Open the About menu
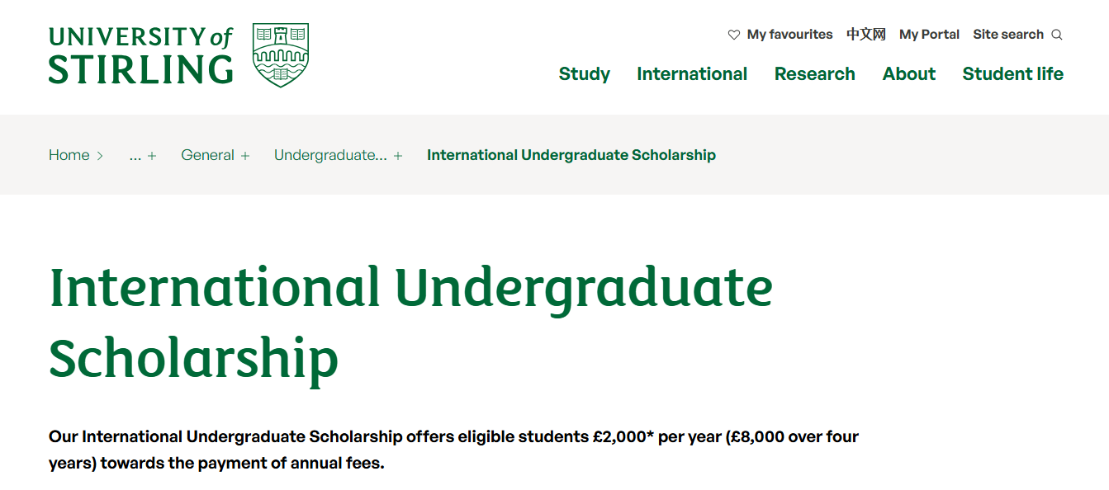 click(908, 73)
